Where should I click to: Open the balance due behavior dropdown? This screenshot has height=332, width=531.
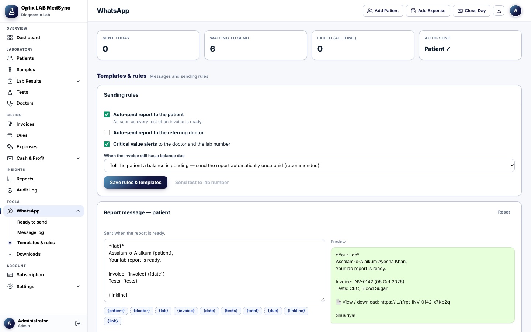(309, 166)
